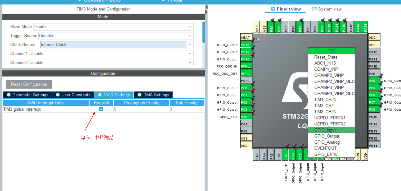Click the mode panel vertical scrollbar
This screenshot has height=191, width=401.
pyautogui.click(x=204, y=32)
